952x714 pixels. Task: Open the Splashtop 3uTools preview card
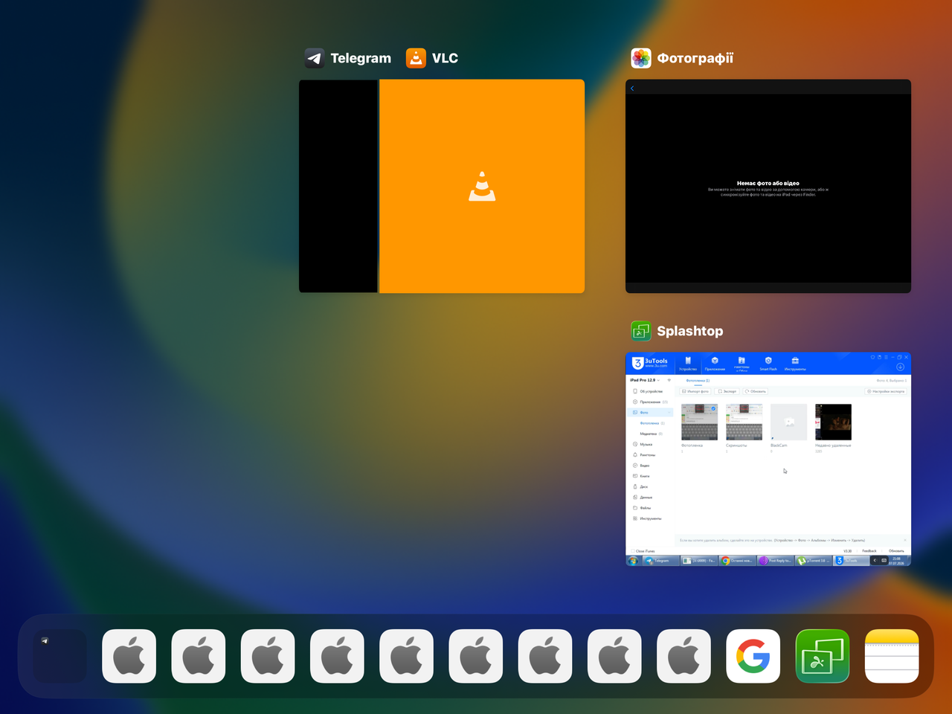(768, 459)
